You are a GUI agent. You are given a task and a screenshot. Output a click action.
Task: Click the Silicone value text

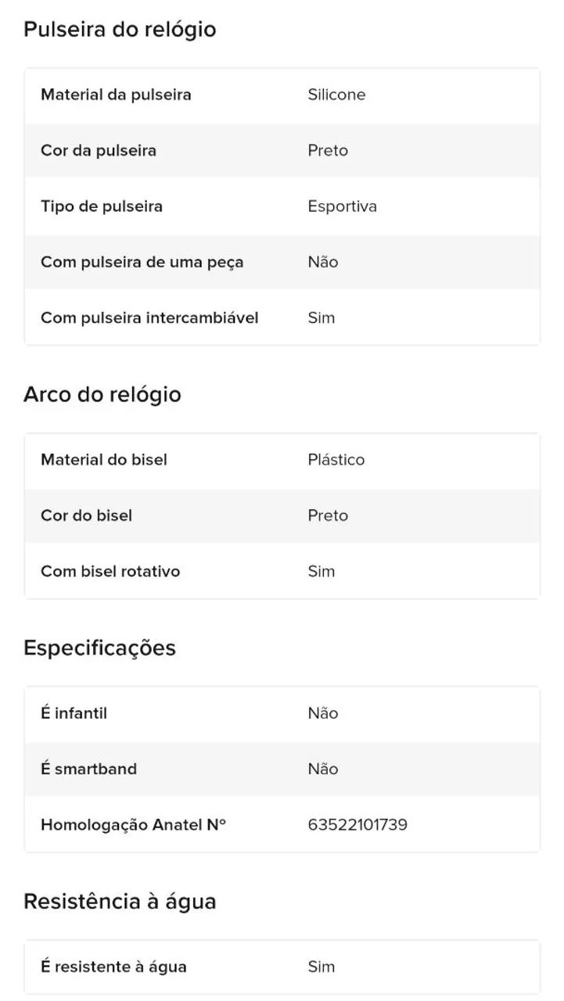[x=336, y=95]
